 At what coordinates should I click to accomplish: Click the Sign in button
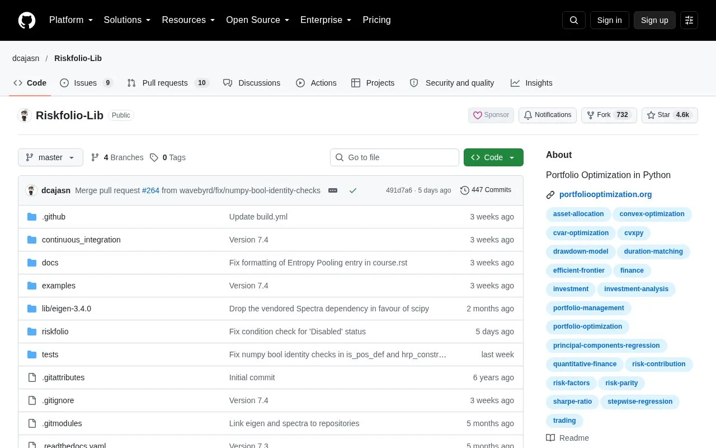(609, 20)
